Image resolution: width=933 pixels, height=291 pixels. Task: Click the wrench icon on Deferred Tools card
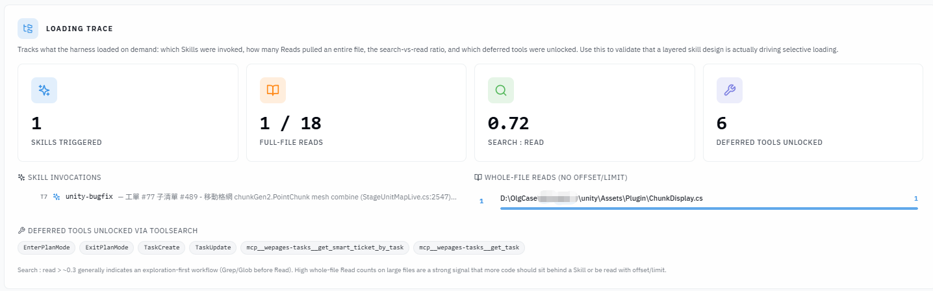(x=730, y=90)
